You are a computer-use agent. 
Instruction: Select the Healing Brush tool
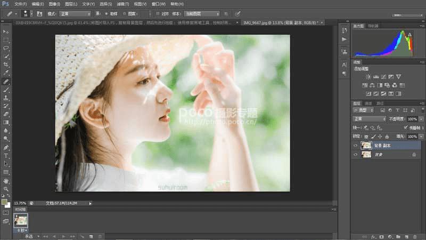click(6, 82)
